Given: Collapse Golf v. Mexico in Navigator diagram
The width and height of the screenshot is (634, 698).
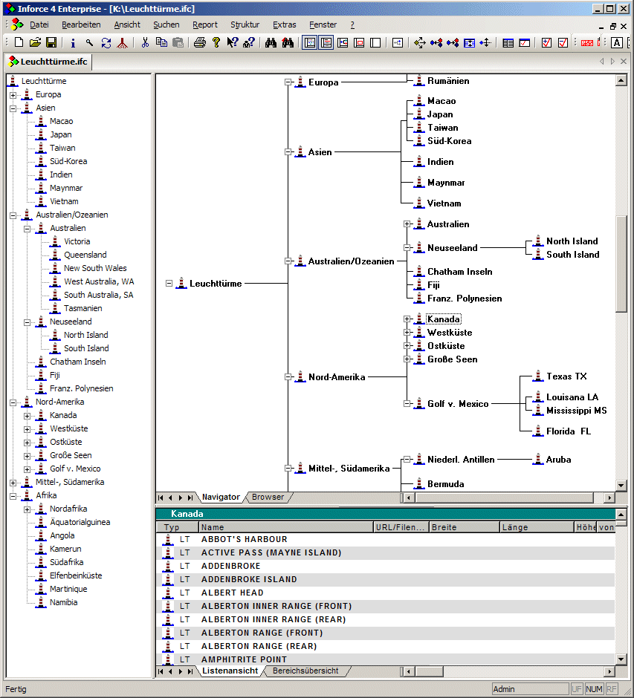Looking at the screenshot, I should (x=407, y=404).
